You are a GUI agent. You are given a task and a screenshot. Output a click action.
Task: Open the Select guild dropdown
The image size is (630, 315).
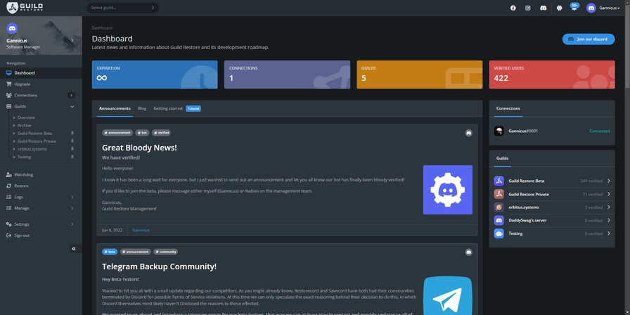pos(123,8)
